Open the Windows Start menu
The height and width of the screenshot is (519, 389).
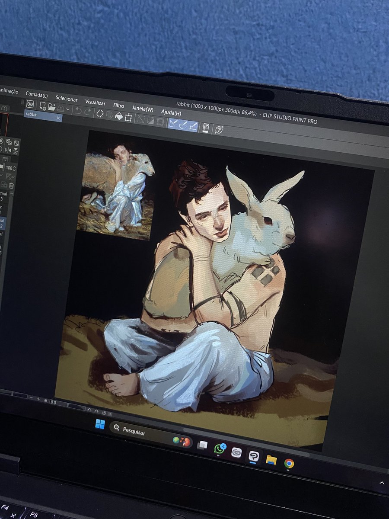click(100, 424)
